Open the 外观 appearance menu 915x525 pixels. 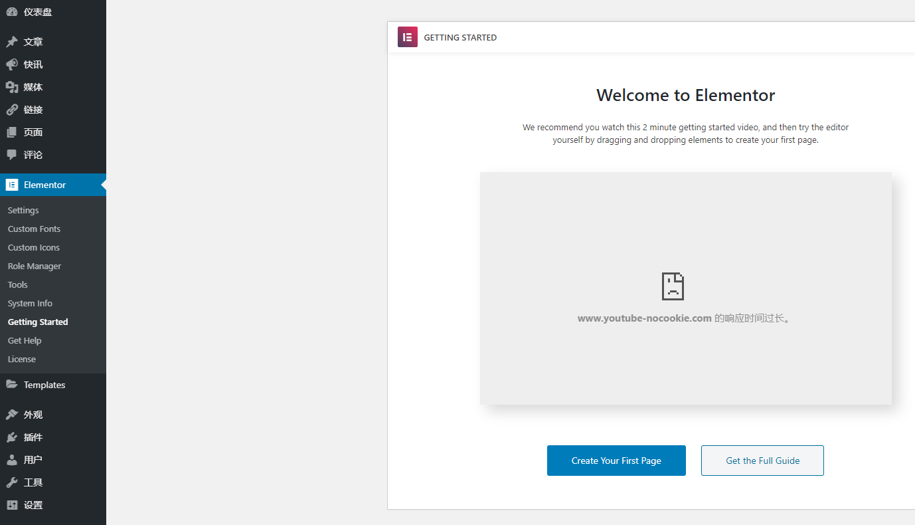[53, 415]
